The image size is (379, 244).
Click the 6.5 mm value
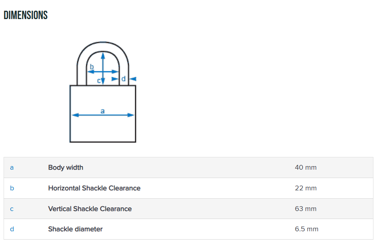coord(307,229)
